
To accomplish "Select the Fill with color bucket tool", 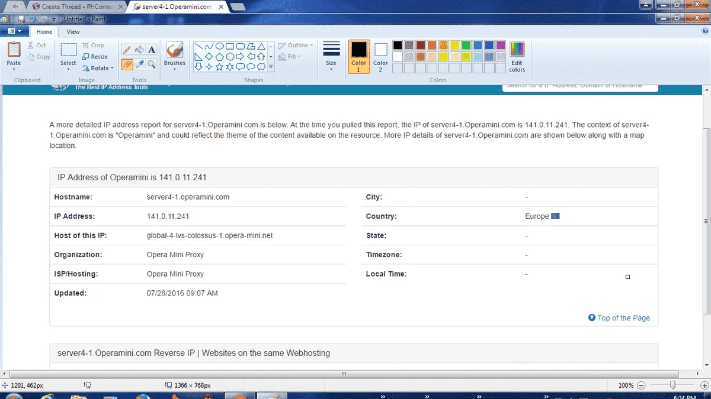I will (x=139, y=50).
